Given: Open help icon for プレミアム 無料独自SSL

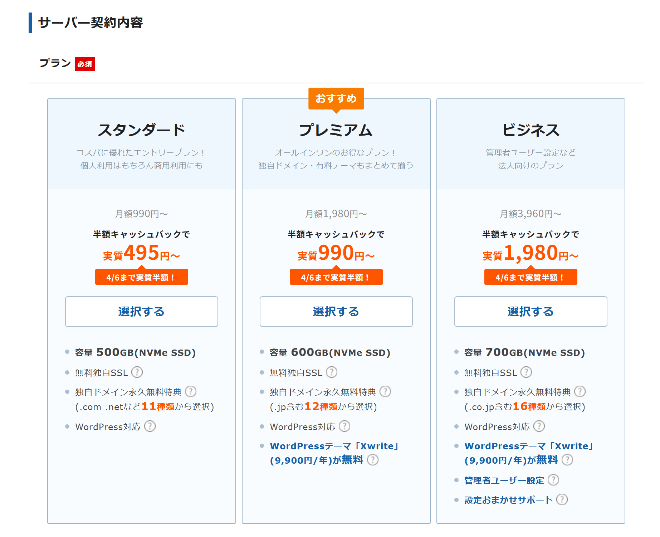Looking at the screenshot, I should tap(332, 372).
